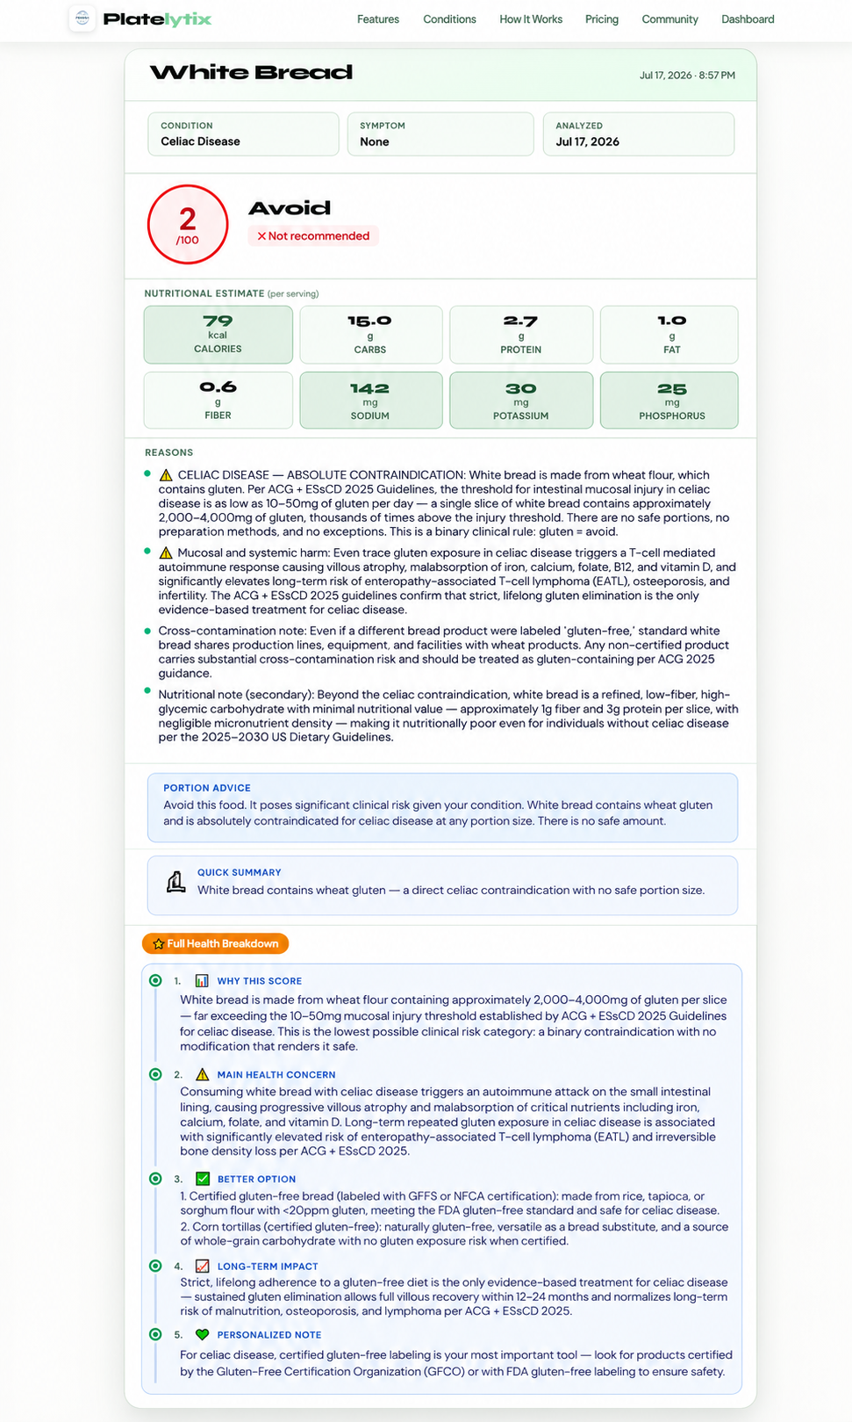Click the Nutritional note (secondary) reason
This screenshot has width=852, height=1422.
pos(448,716)
